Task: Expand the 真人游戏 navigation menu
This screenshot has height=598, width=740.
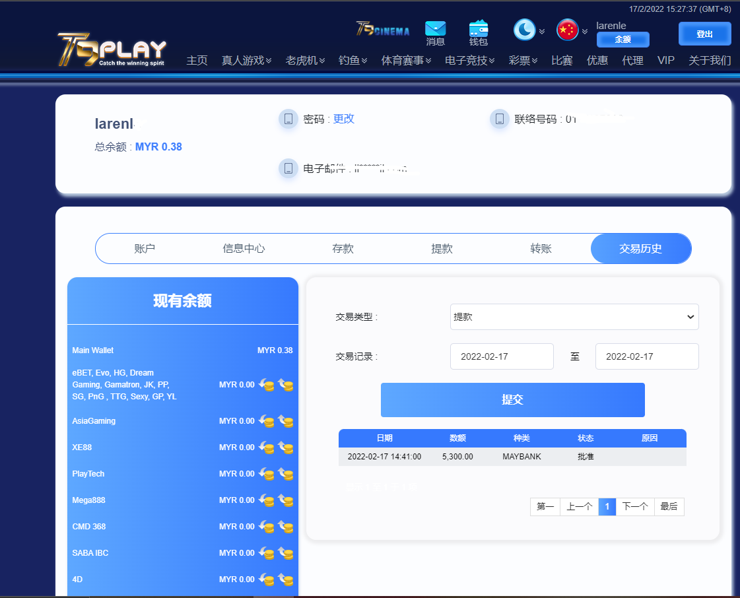Action: [x=246, y=61]
